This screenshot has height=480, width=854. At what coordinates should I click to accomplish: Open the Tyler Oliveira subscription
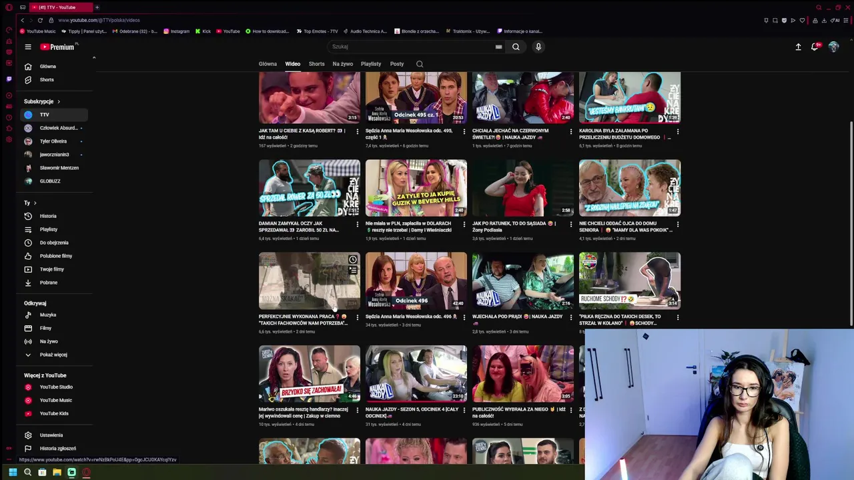coord(55,141)
